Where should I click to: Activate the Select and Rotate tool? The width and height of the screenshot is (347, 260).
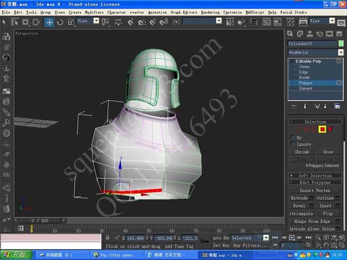point(60,22)
